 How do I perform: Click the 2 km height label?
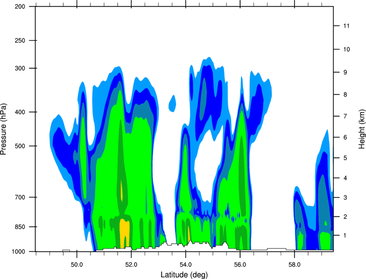345,217
